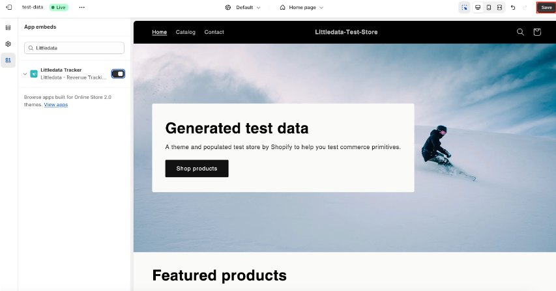Toggle the Littledata Tracker embed switch
This screenshot has height=291, width=556.
(x=118, y=74)
